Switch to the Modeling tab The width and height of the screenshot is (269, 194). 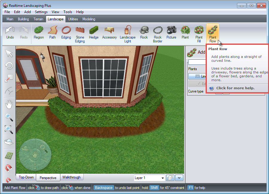[x=89, y=19]
